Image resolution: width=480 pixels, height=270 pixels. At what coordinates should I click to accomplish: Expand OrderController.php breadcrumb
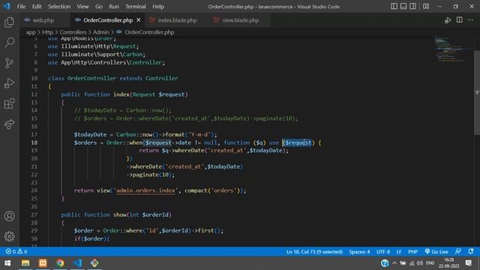149,32
